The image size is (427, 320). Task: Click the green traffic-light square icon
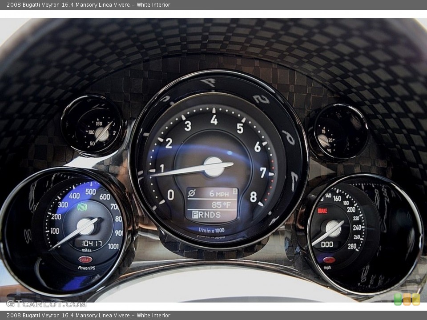coord(398,299)
